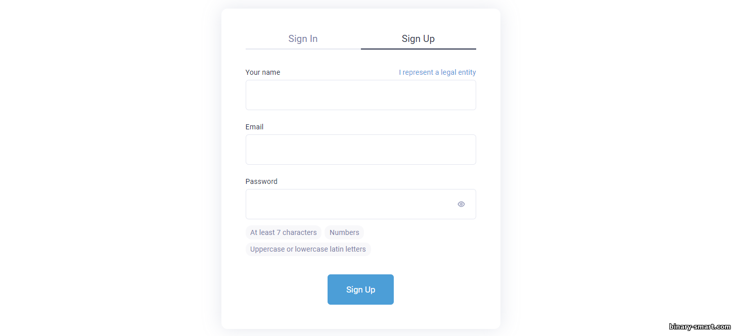Click empty card space right of the Numbers chip
Image resolution: width=736 pixels, height=336 pixels.
tap(420, 232)
